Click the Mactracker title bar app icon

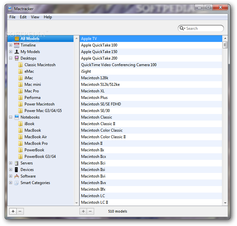coord(10,9)
